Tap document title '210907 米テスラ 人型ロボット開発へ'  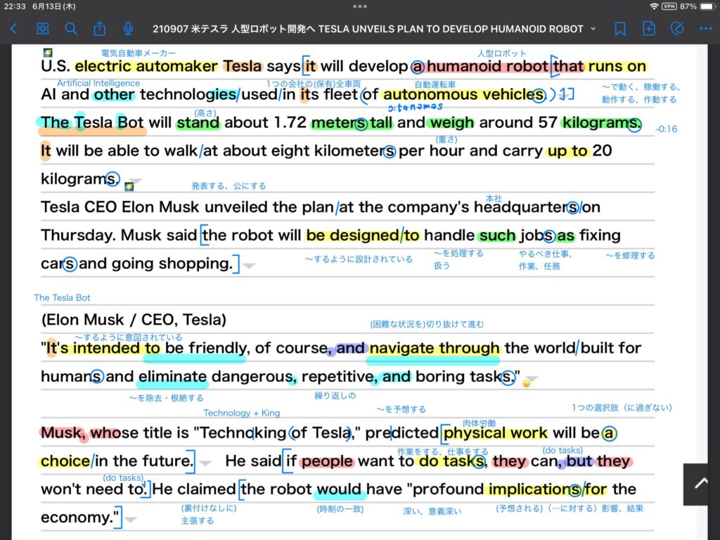[x=233, y=29]
